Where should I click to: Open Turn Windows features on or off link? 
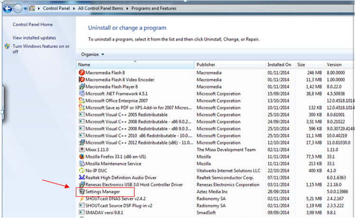point(41,49)
